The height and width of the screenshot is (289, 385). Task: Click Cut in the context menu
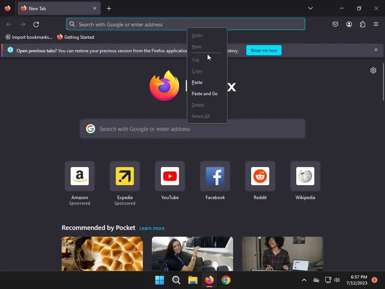[207, 60]
